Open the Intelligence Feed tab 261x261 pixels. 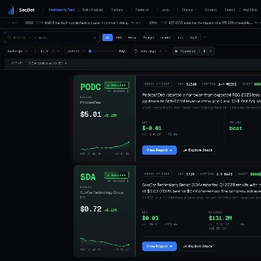[x=61, y=10]
